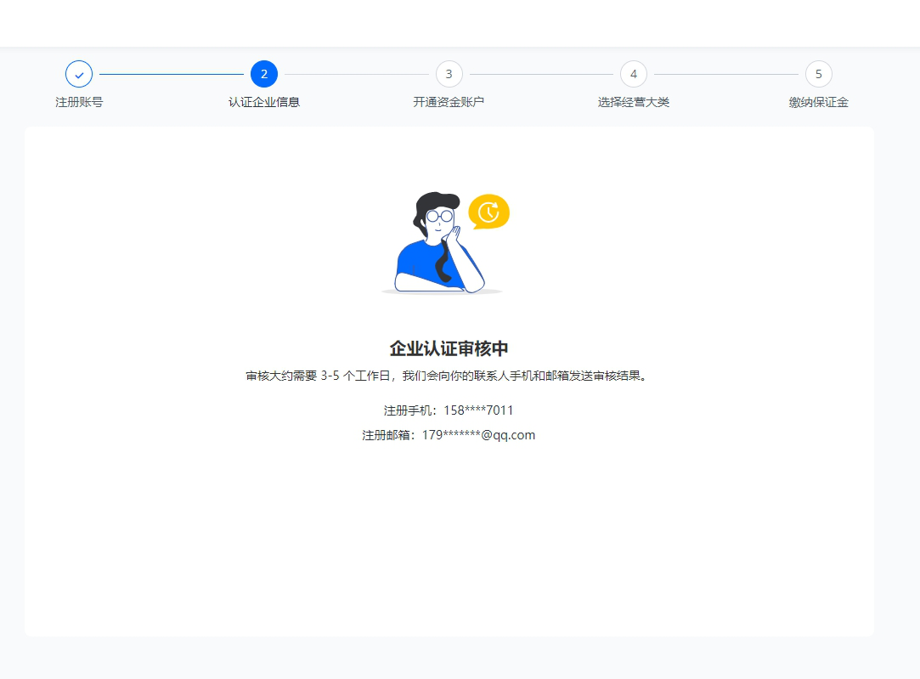Select the 认证企业信息 step label

click(x=264, y=102)
